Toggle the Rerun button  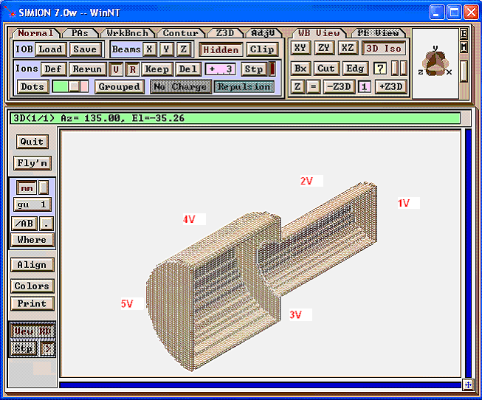tap(87, 69)
